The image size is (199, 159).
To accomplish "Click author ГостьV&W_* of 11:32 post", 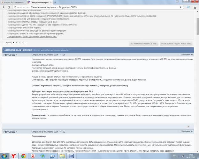I will [x=10, y=132].
